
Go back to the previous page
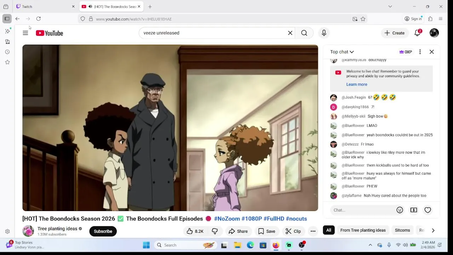point(17,19)
